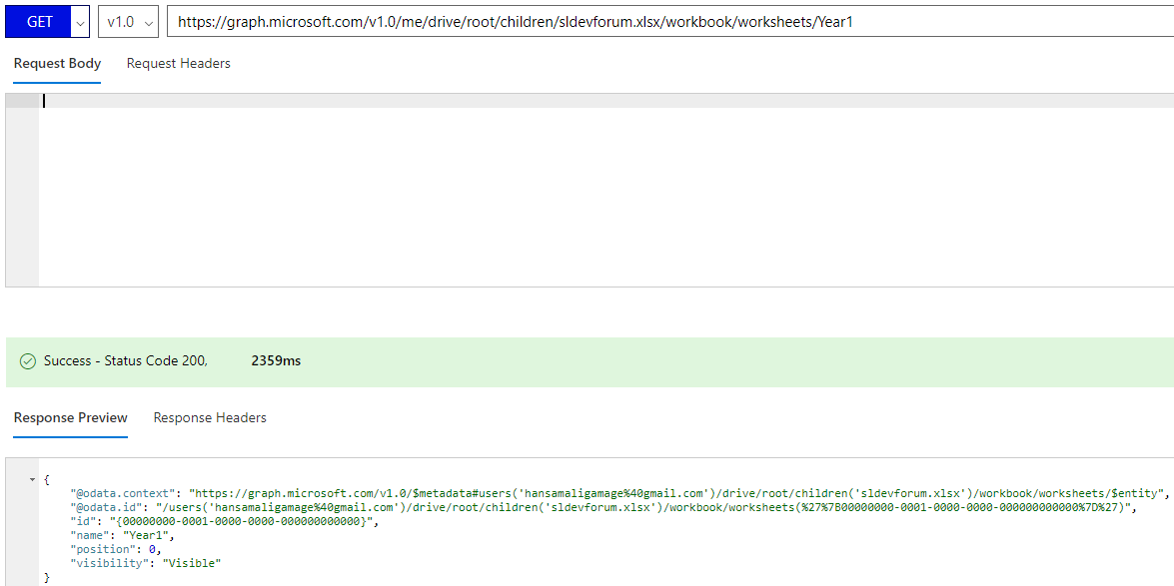This screenshot has width=1174, height=586.
Task: Open the HTTP method dropdown arrow
Action: point(81,22)
